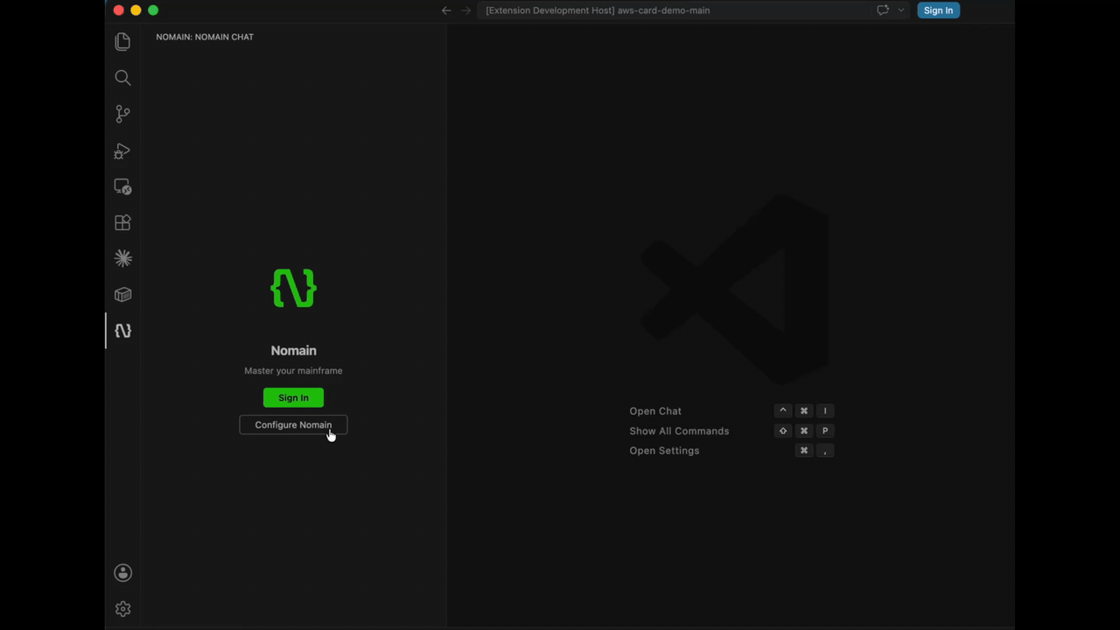Click the 'Open Settings' text

[664, 451]
